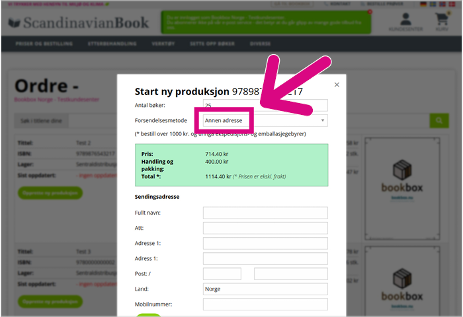Click the total price 1114.40 kr

click(218, 176)
